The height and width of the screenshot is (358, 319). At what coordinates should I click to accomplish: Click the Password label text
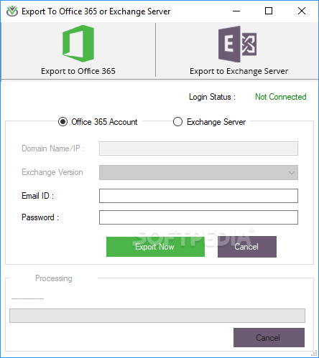click(40, 217)
